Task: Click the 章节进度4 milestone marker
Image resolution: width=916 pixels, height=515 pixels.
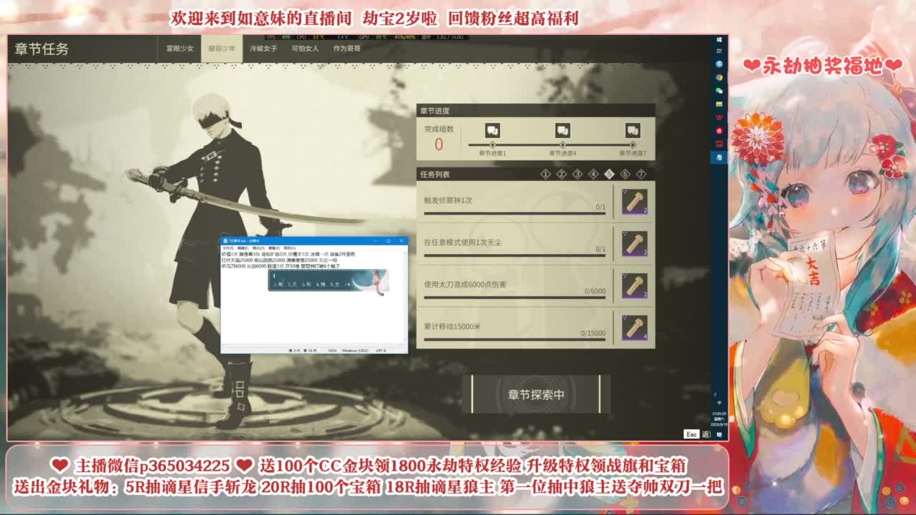Action: click(x=562, y=144)
